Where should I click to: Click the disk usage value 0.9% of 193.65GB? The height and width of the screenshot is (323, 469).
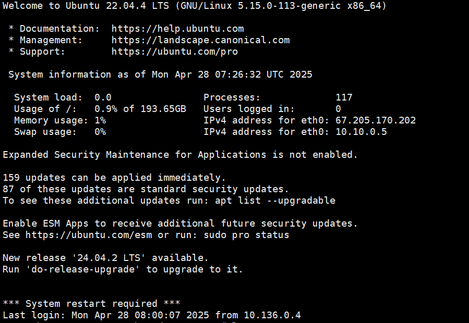140,109
